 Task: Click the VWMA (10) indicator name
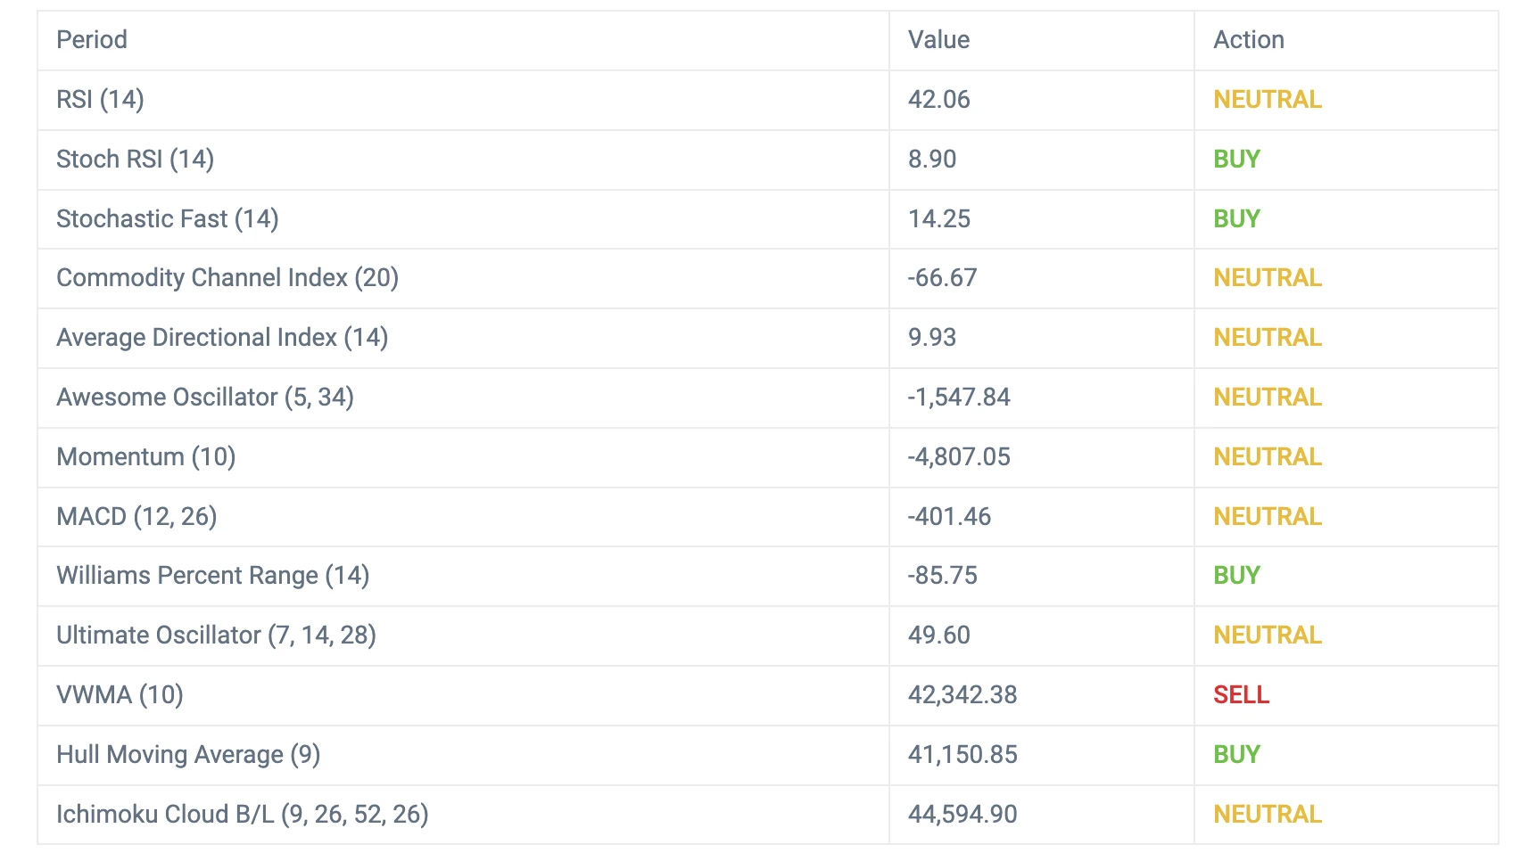coord(120,695)
